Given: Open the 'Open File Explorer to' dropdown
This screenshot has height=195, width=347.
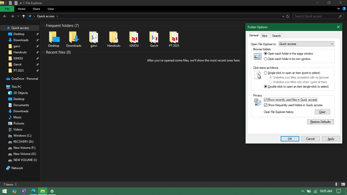Looking at the screenshot, I should tap(306, 44).
